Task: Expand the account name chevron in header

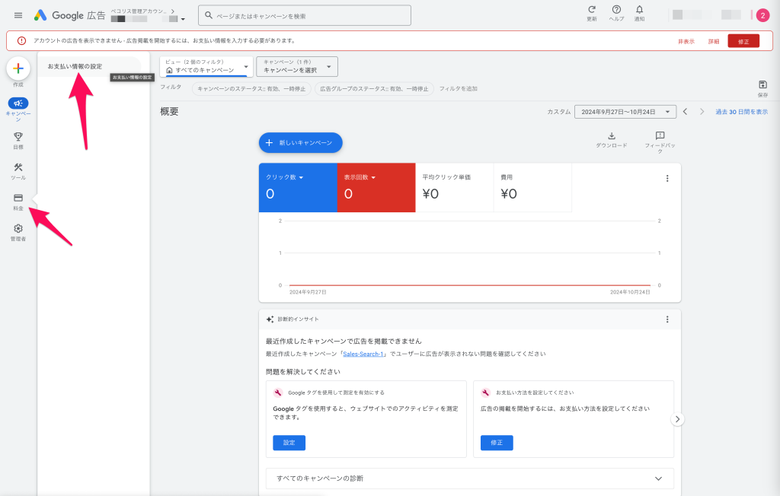Action: tap(173, 11)
